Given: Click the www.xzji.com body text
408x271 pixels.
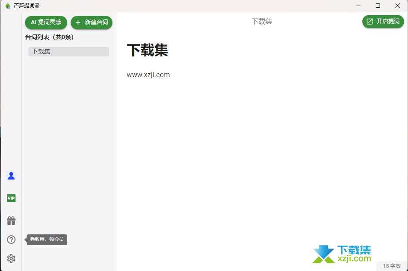Looking at the screenshot, I should 148,75.
